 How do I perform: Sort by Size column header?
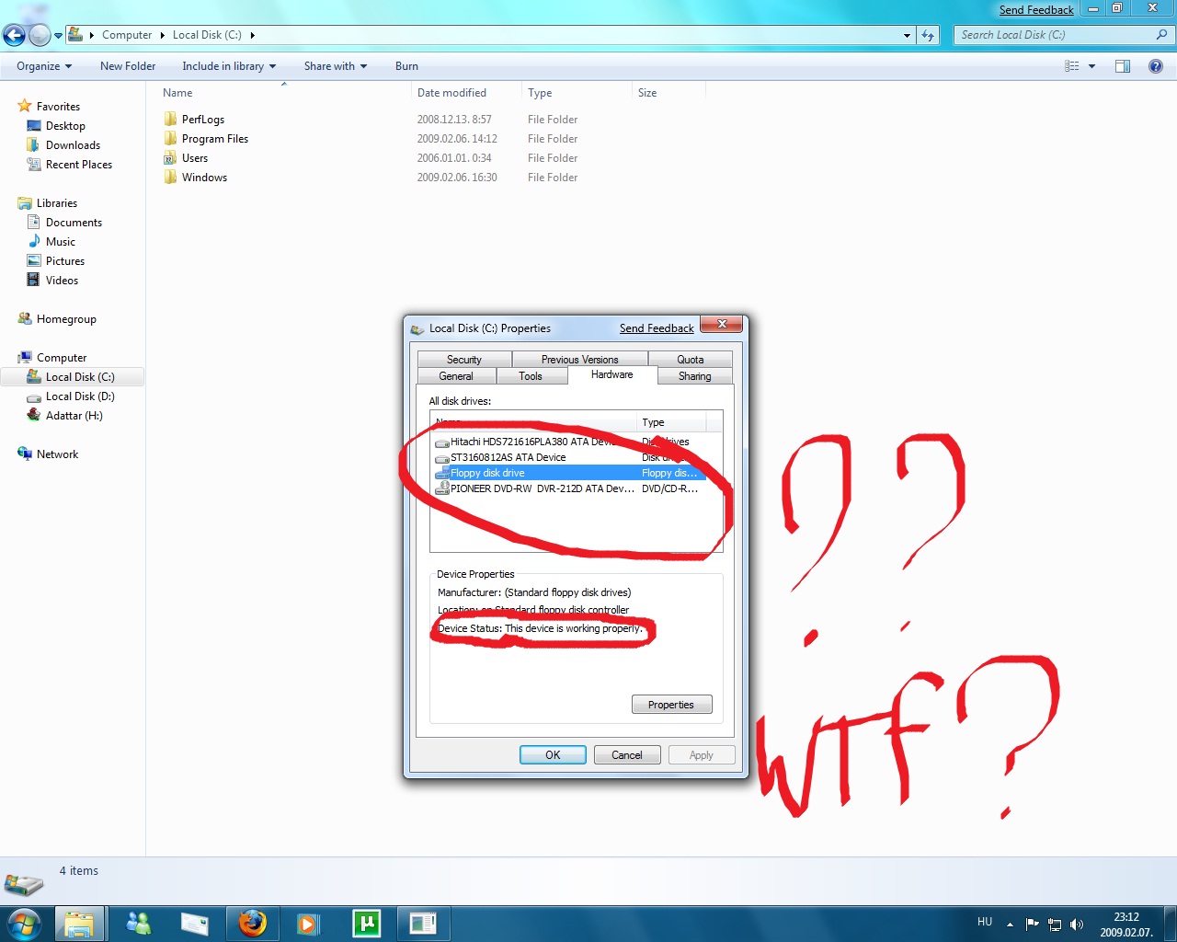pos(647,93)
